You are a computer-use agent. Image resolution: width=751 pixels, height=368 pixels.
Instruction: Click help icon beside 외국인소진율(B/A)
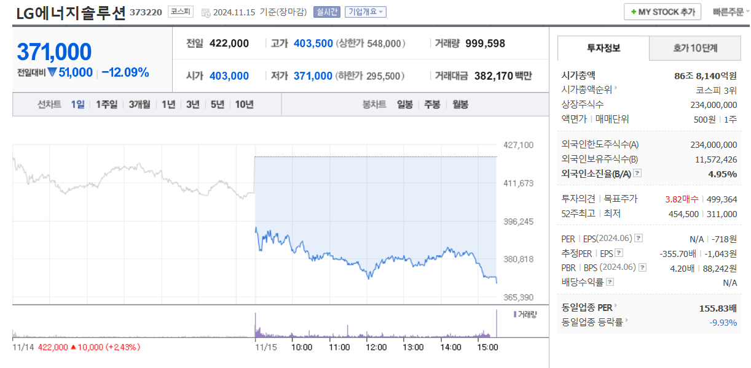[638, 174]
